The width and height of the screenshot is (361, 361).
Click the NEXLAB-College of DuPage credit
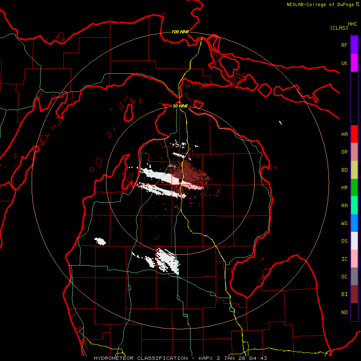tap(322, 4)
